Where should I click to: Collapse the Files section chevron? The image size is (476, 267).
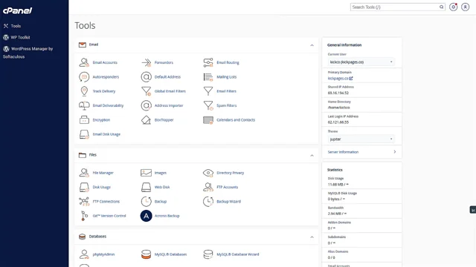(x=312, y=155)
